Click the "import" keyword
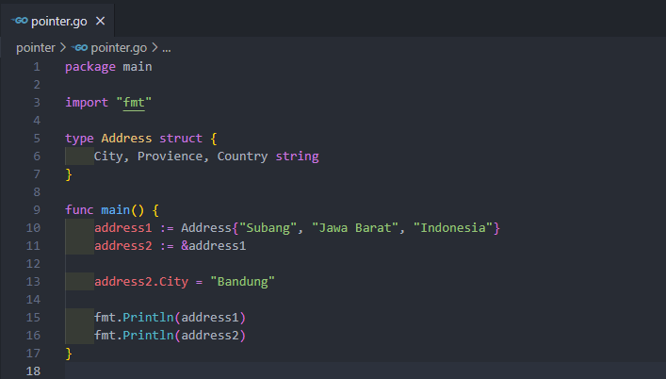 [87, 103]
